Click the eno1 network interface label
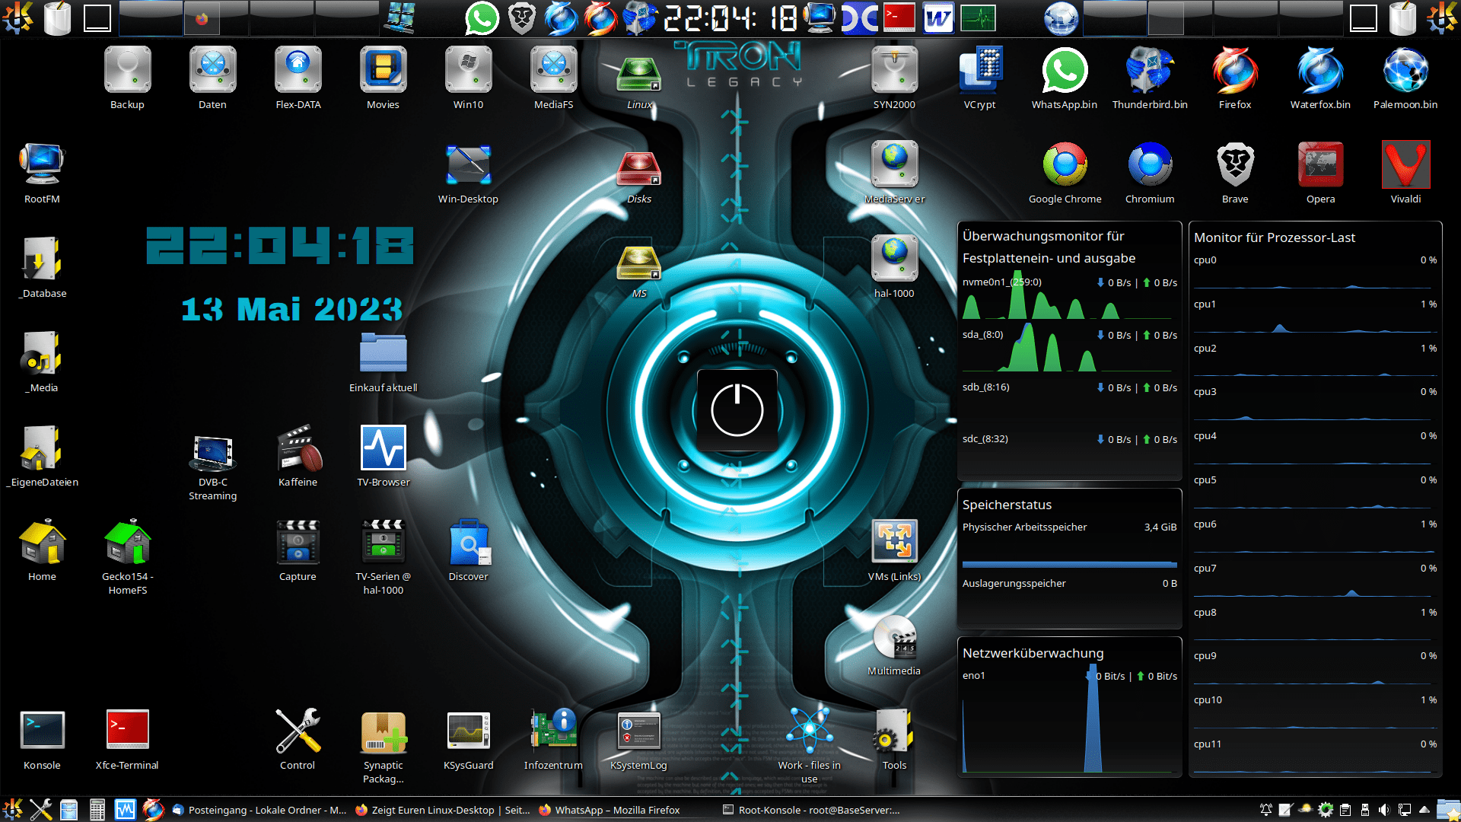Viewport: 1461px width, 822px height. tap(974, 676)
